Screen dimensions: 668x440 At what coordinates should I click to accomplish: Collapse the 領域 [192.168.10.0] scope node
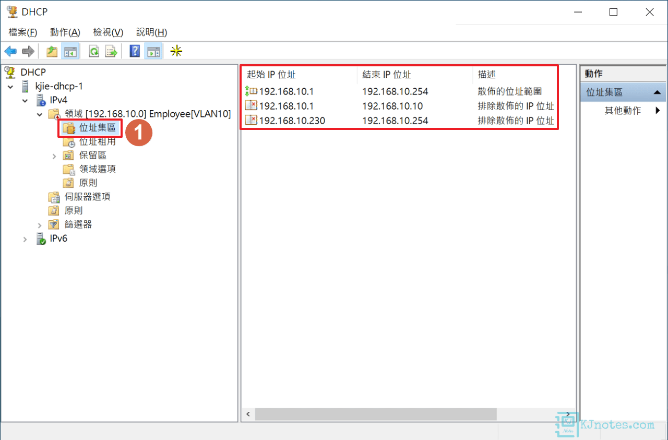point(40,114)
